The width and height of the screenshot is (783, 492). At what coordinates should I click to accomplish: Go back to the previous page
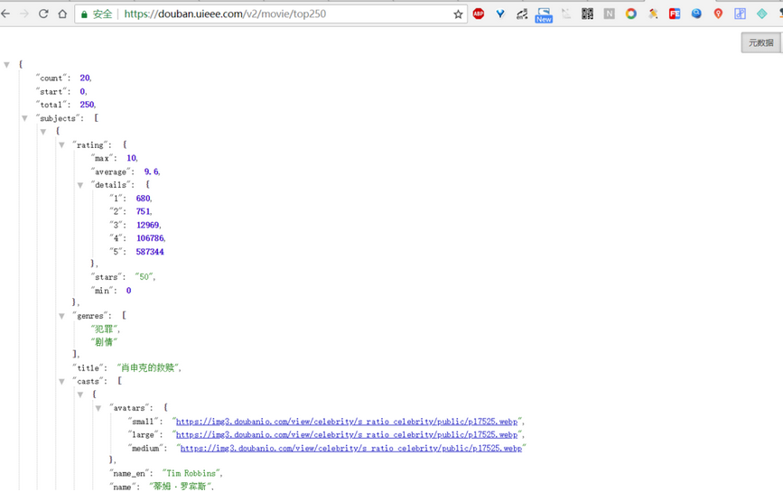click(5, 14)
